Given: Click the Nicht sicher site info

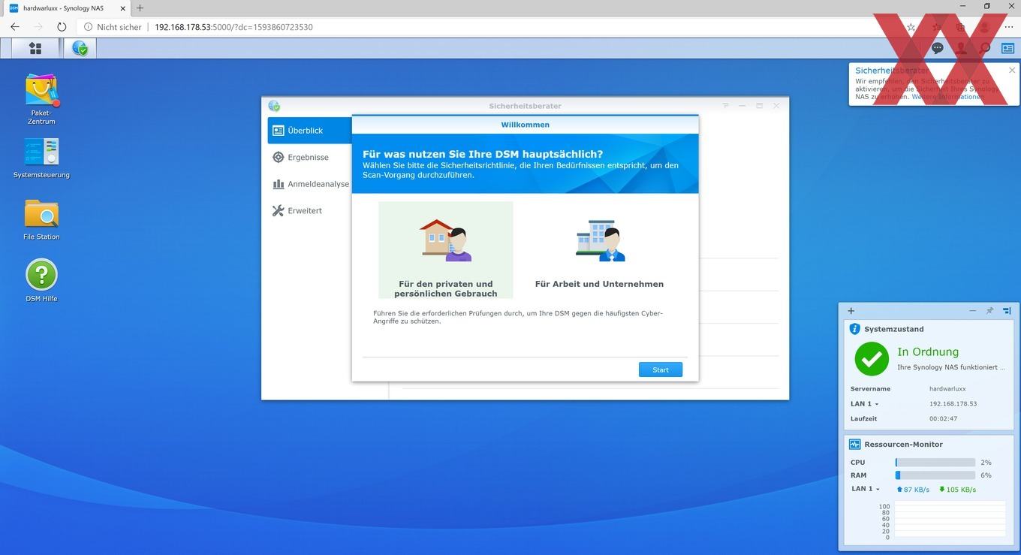Looking at the screenshot, I should [x=113, y=26].
